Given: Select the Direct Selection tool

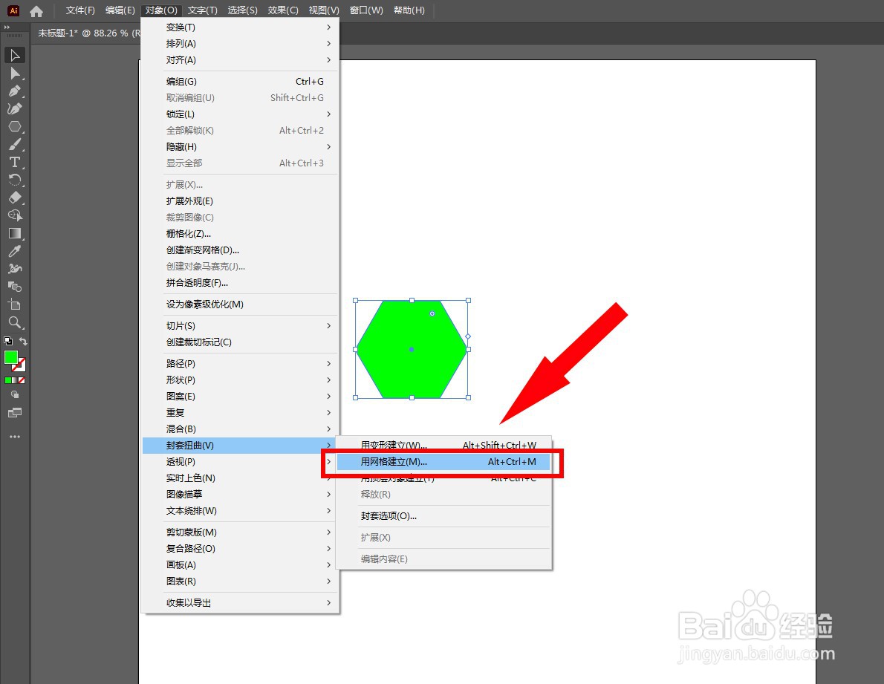Looking at the screenshot, I should coord(15,74).
